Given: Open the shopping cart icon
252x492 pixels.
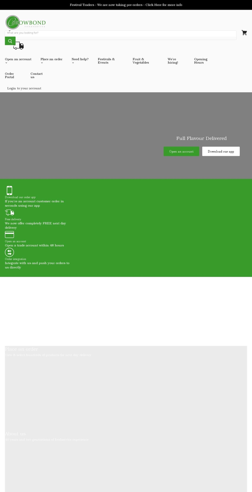Looking at the screenshot, I should coord(244,33).
